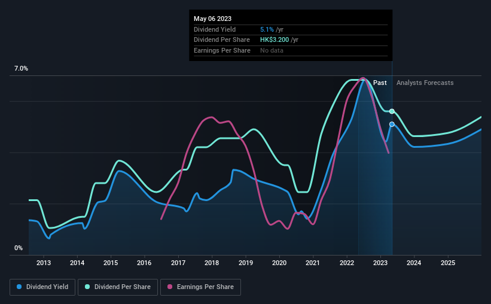The height and width of the screenshot is (304, 491).
Task: Toggle the Dividend Yield legend series
Action: coord(42,287)
